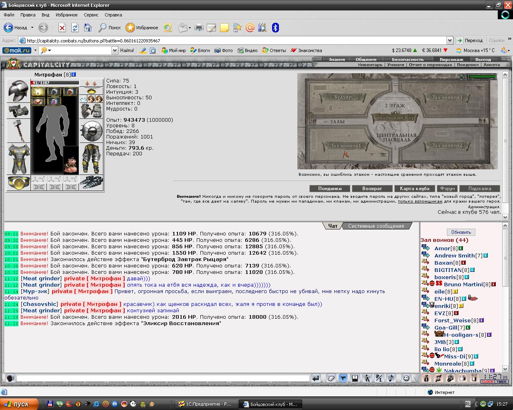Toggle the chat sound speaker button

(391, 378)
